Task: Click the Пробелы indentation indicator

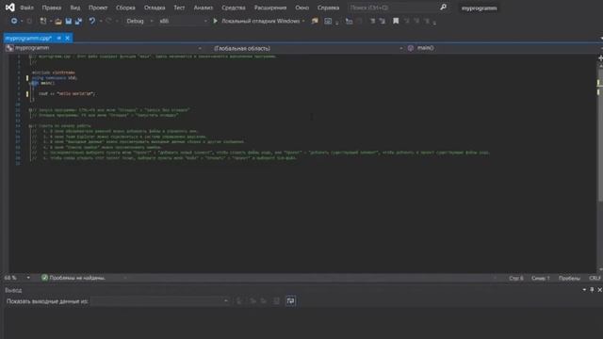Action: click(569, 278)
